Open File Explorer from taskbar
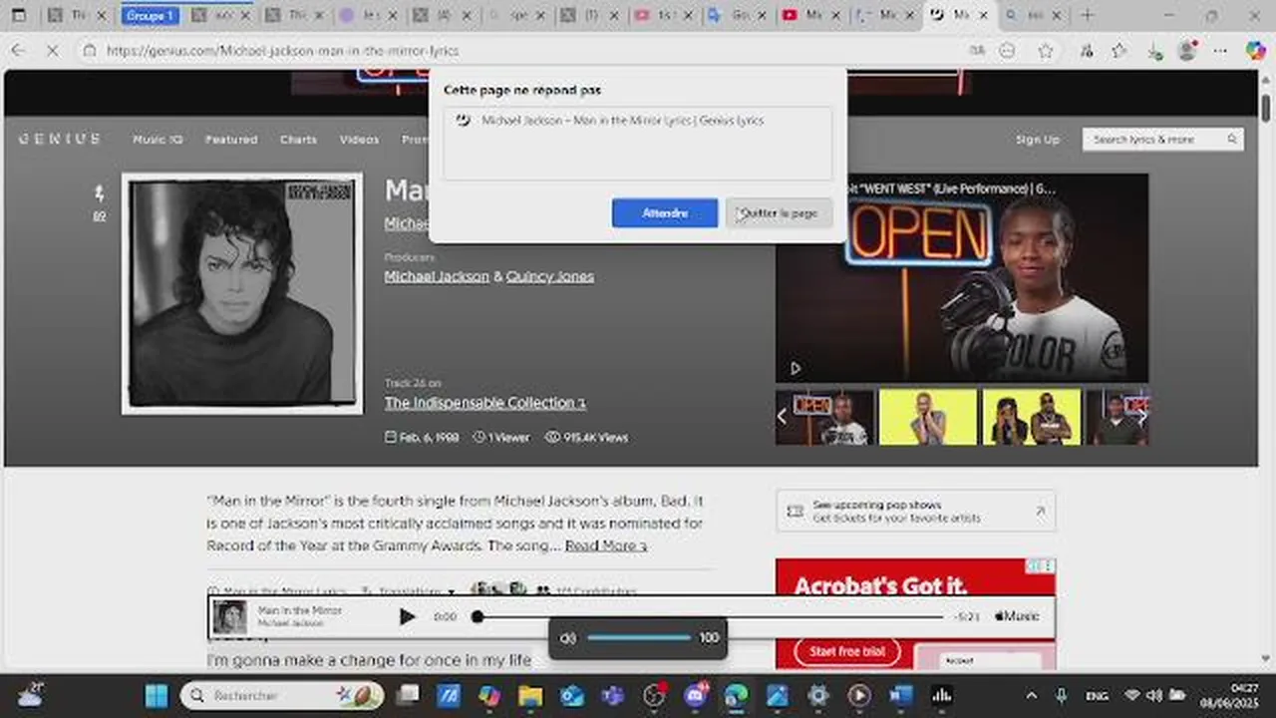This screenshot has width=1276, height=718. coord(530,695)
